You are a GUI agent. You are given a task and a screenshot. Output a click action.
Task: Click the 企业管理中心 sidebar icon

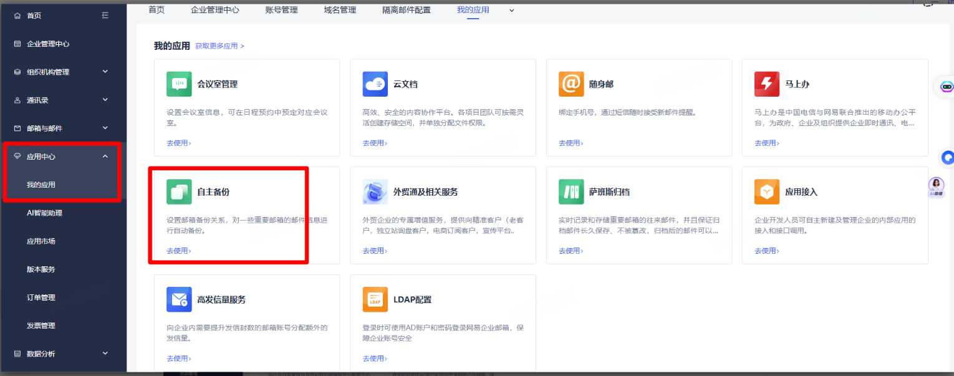coord(17,44)
